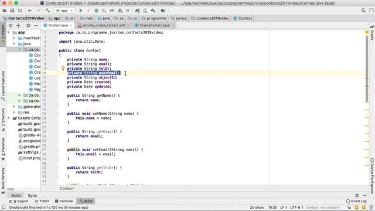375x211 pixels.
Task: Open Project panel settings gear
Action: tap(28, 25)
